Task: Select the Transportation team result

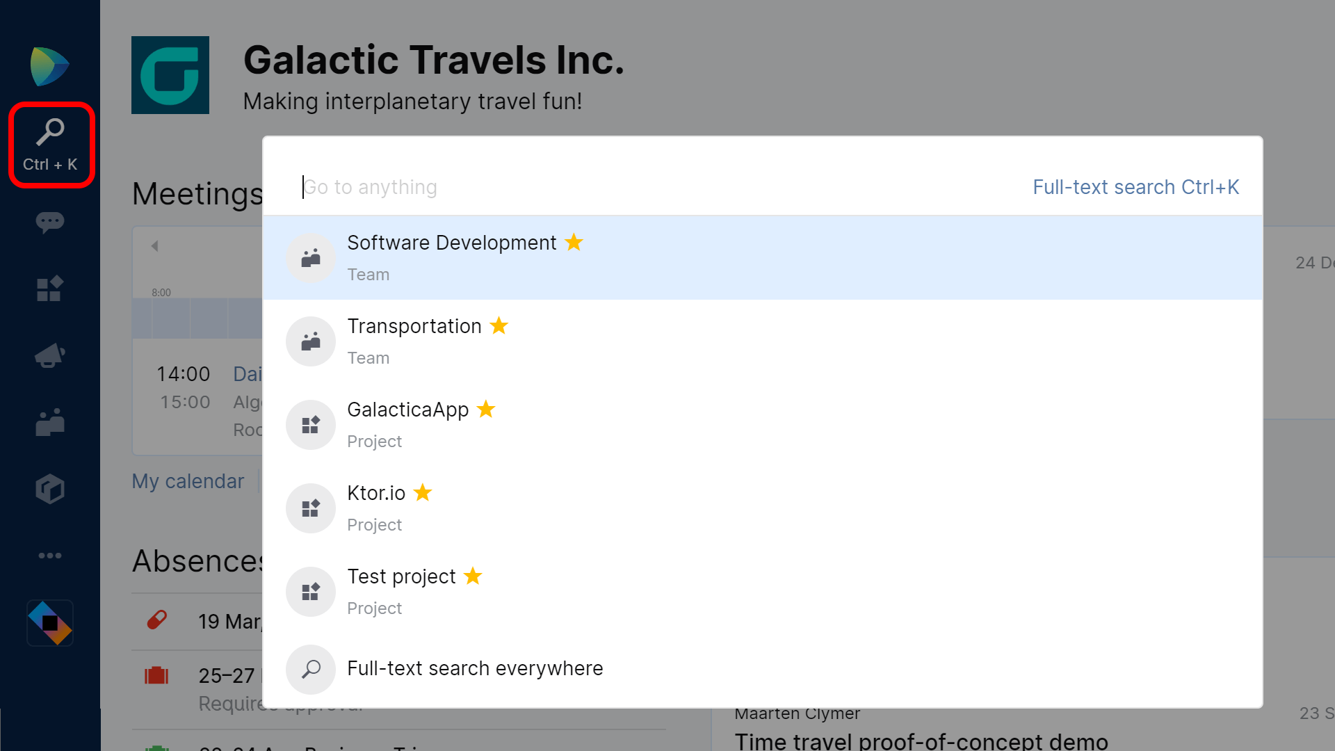Action: pos(763,341)
